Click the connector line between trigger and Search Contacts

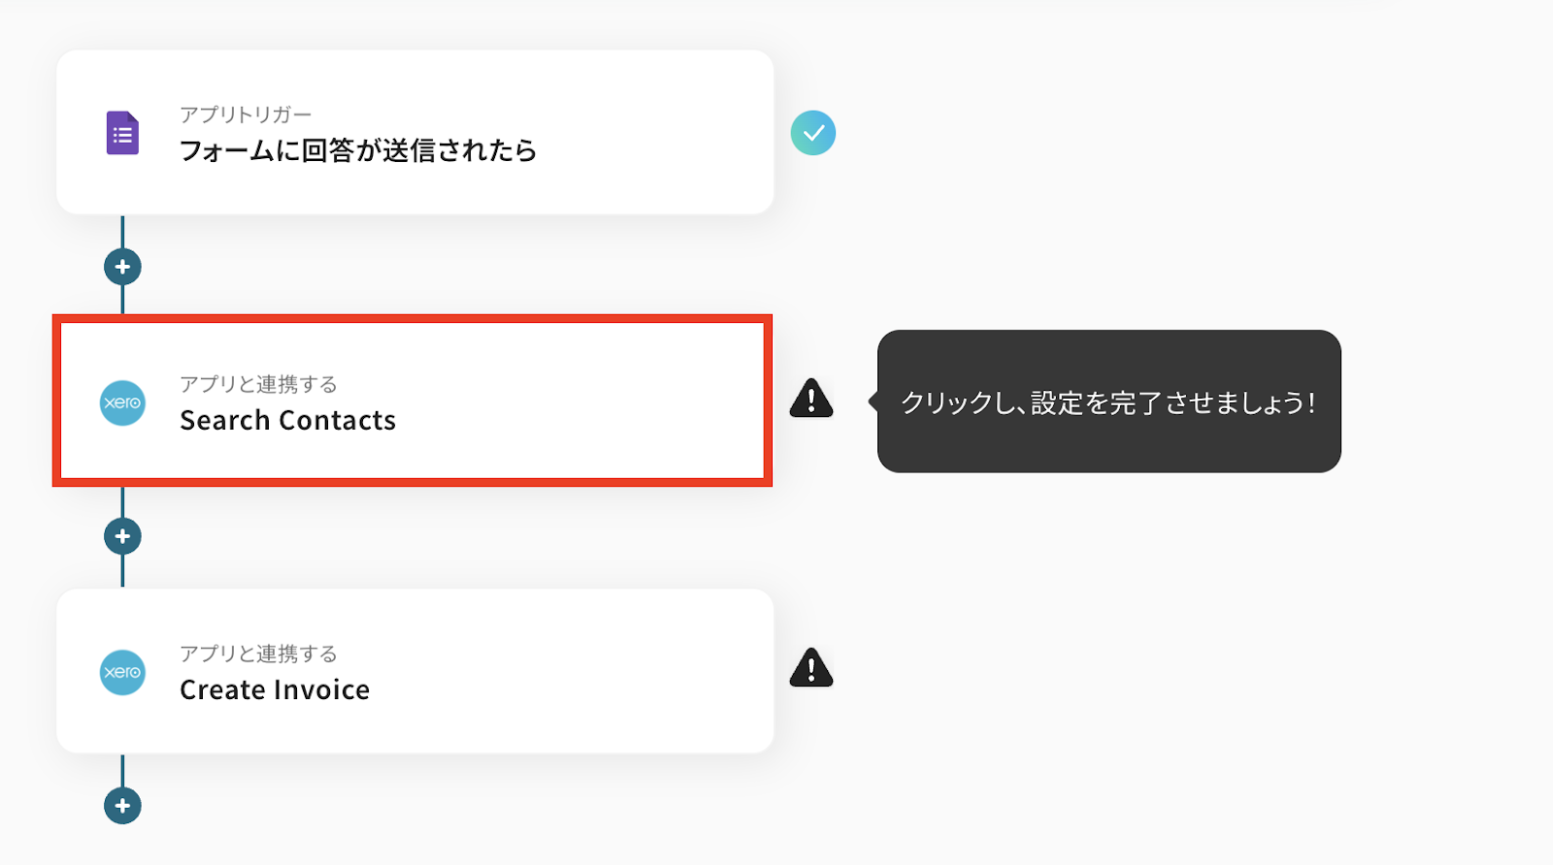coord(122,232)
